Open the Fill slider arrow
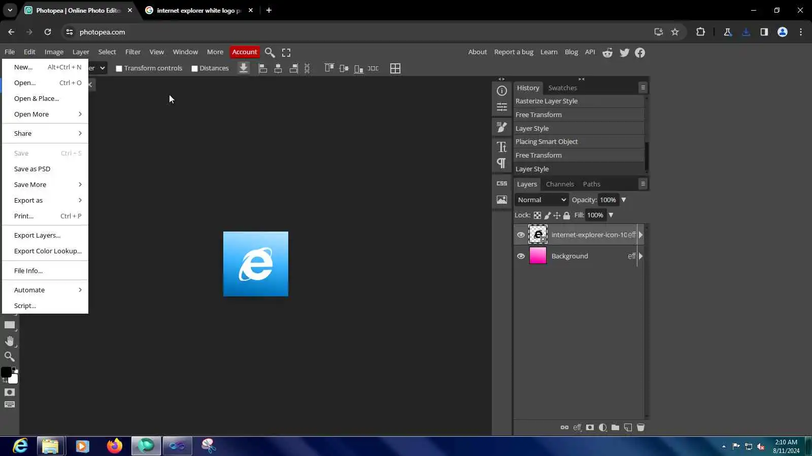 611,215
